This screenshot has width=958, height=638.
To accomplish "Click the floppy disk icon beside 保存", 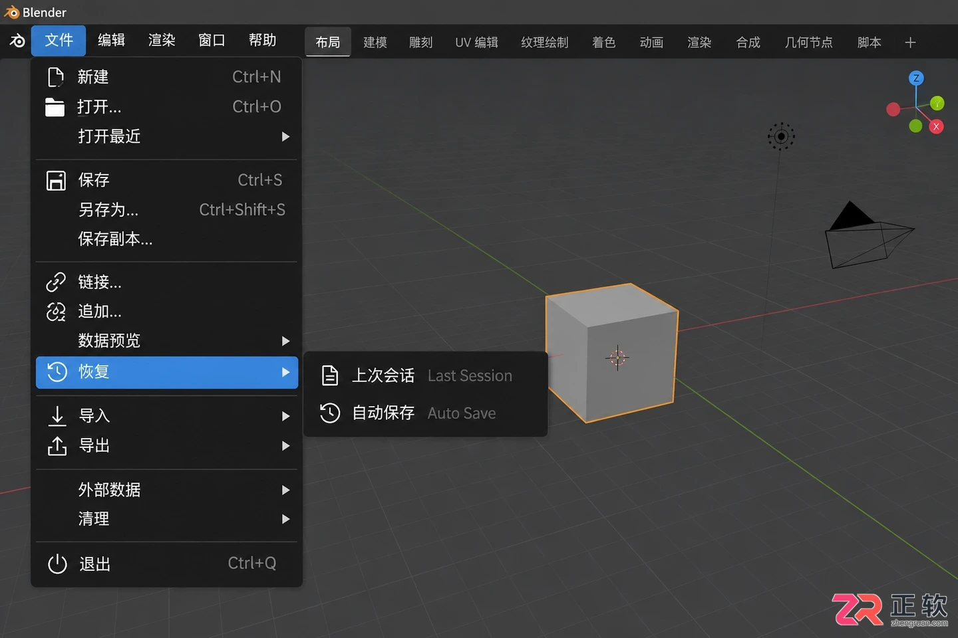I will pos(56,180).
